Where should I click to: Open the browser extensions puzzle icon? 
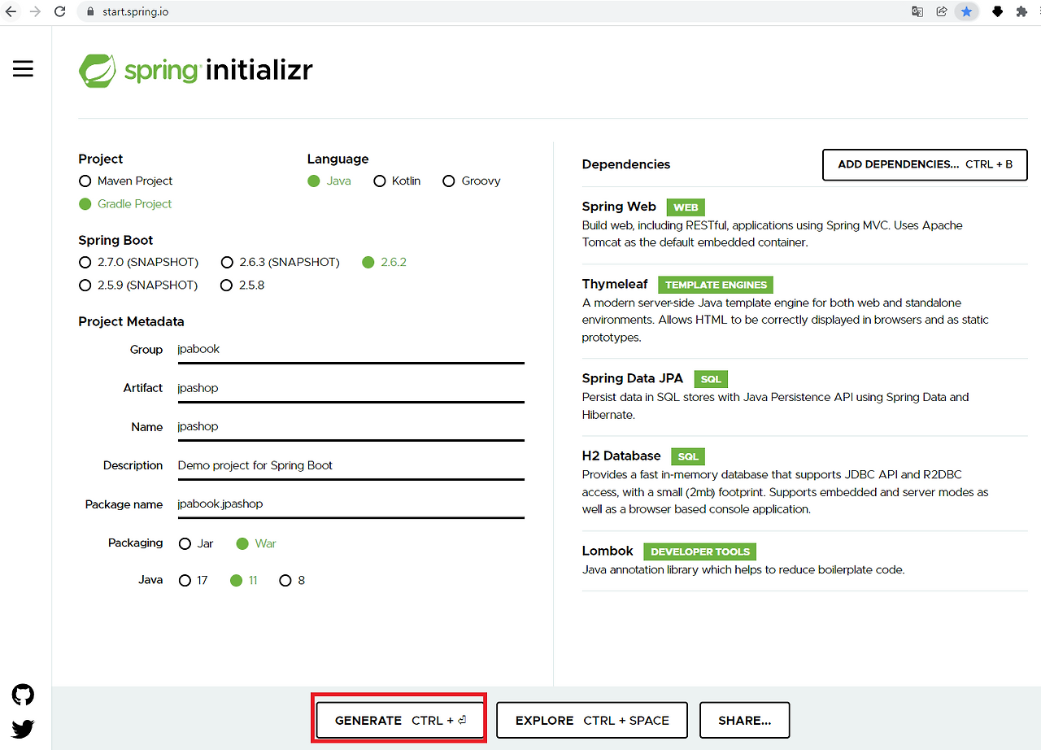1021,11
